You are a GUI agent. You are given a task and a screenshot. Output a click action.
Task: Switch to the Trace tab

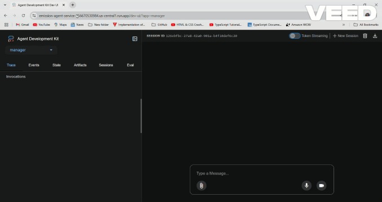click(x=11, y=65)
